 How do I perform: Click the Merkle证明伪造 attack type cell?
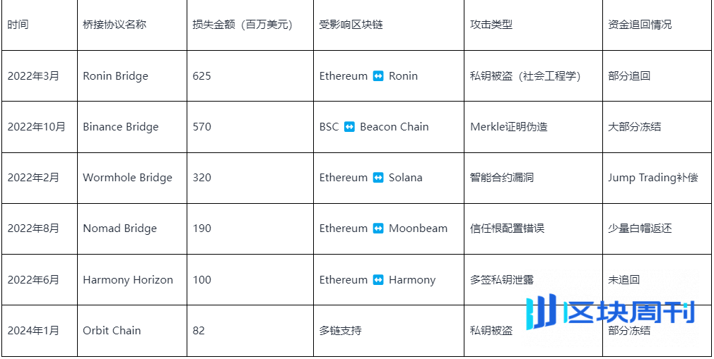click(x=533, y=127)
